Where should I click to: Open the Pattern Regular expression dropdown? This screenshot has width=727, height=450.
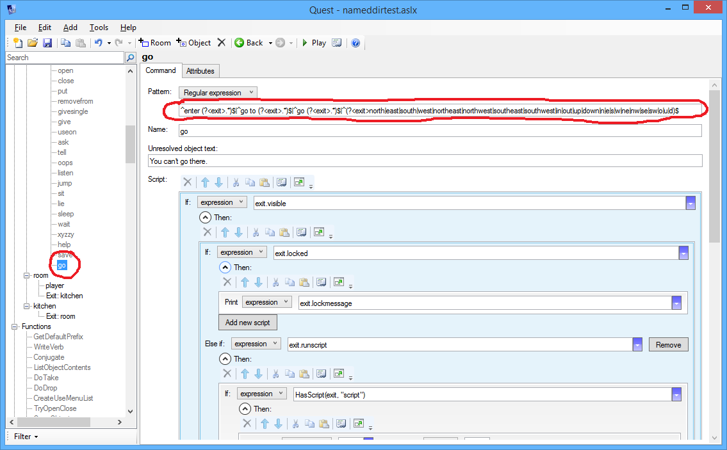pyautogui.click(x=218, y=93)
